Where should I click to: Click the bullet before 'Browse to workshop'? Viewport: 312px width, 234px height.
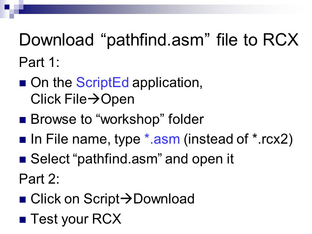pos(23,120)
